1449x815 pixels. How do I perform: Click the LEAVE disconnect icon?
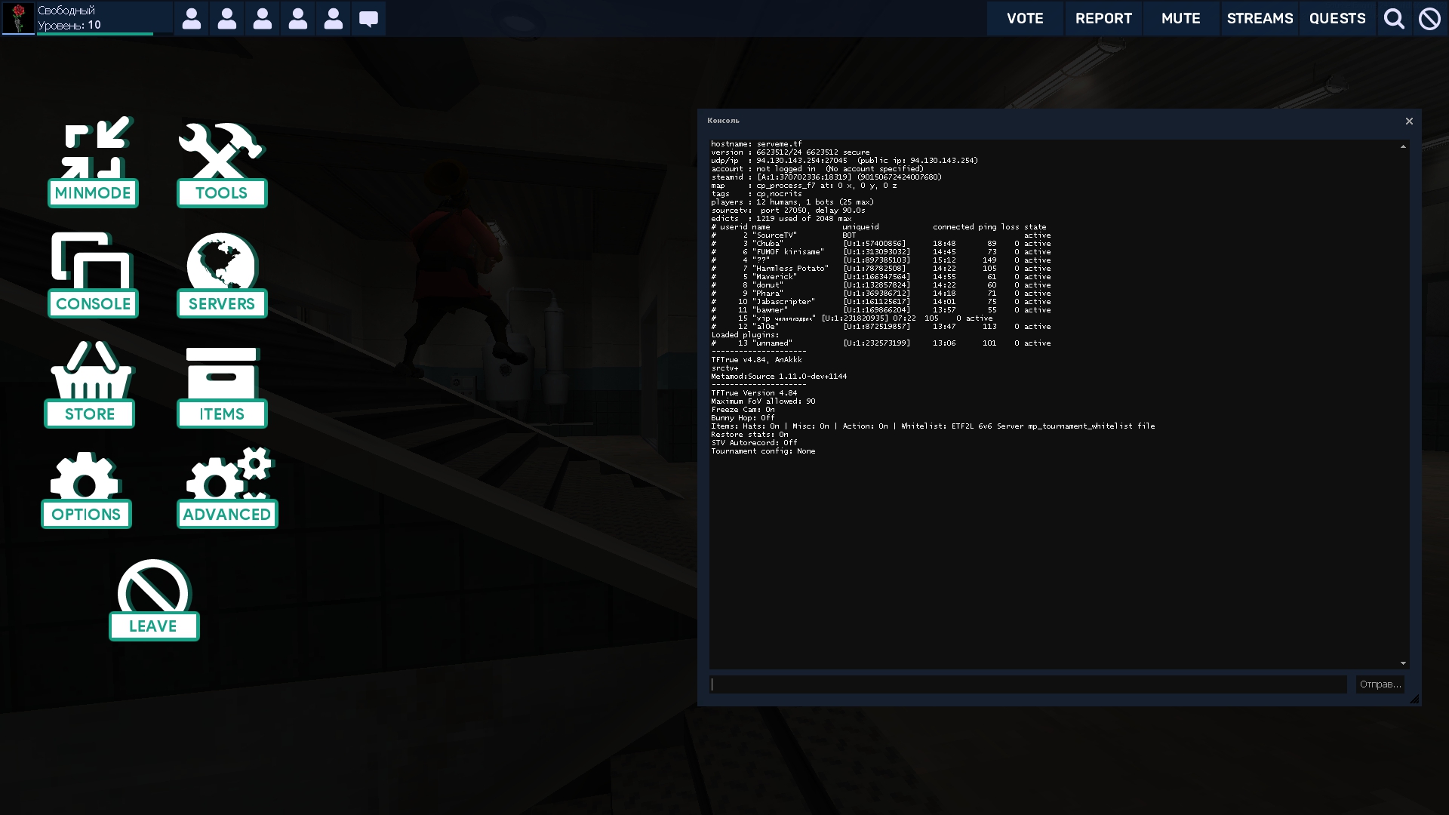click(x=154, y=600)
